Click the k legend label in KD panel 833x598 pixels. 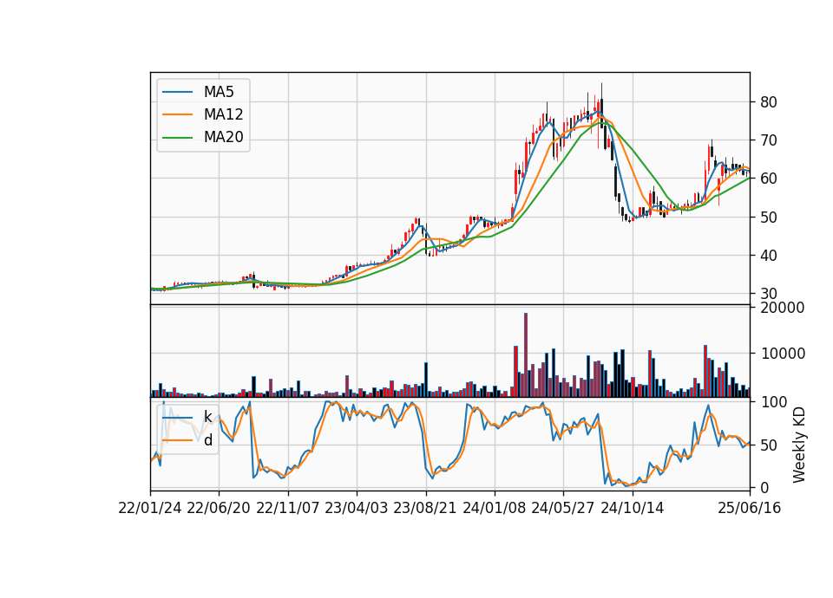[x=207, y=417]
